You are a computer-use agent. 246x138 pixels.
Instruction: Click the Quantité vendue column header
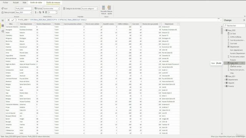click(108, 24)
